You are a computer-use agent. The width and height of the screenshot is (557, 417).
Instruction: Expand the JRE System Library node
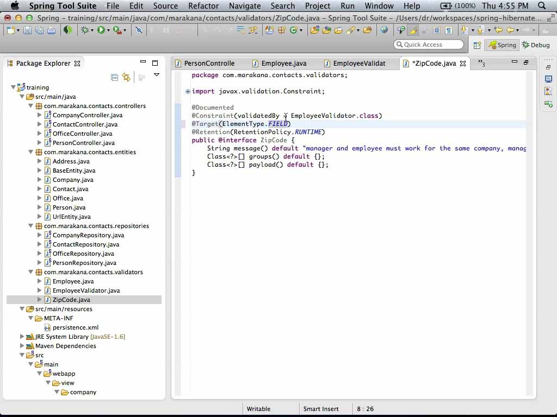(x=22, y=337)
